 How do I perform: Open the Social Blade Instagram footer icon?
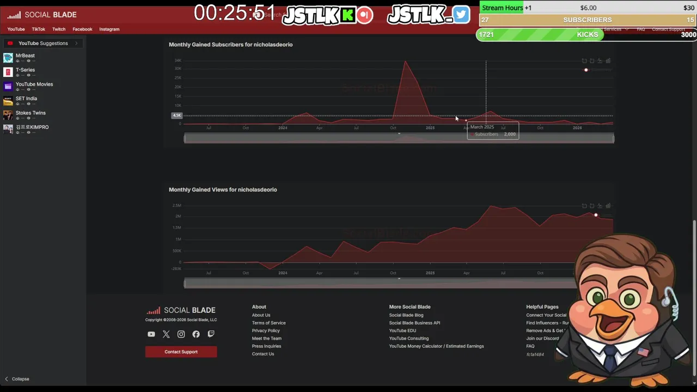pyautogui.click(x=181, y=334)
